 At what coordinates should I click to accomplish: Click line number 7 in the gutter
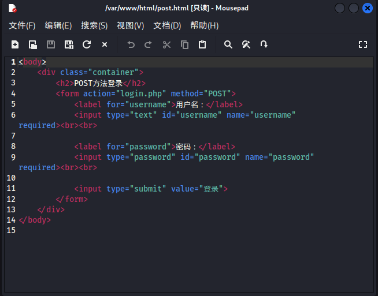(x=13, y=136)
